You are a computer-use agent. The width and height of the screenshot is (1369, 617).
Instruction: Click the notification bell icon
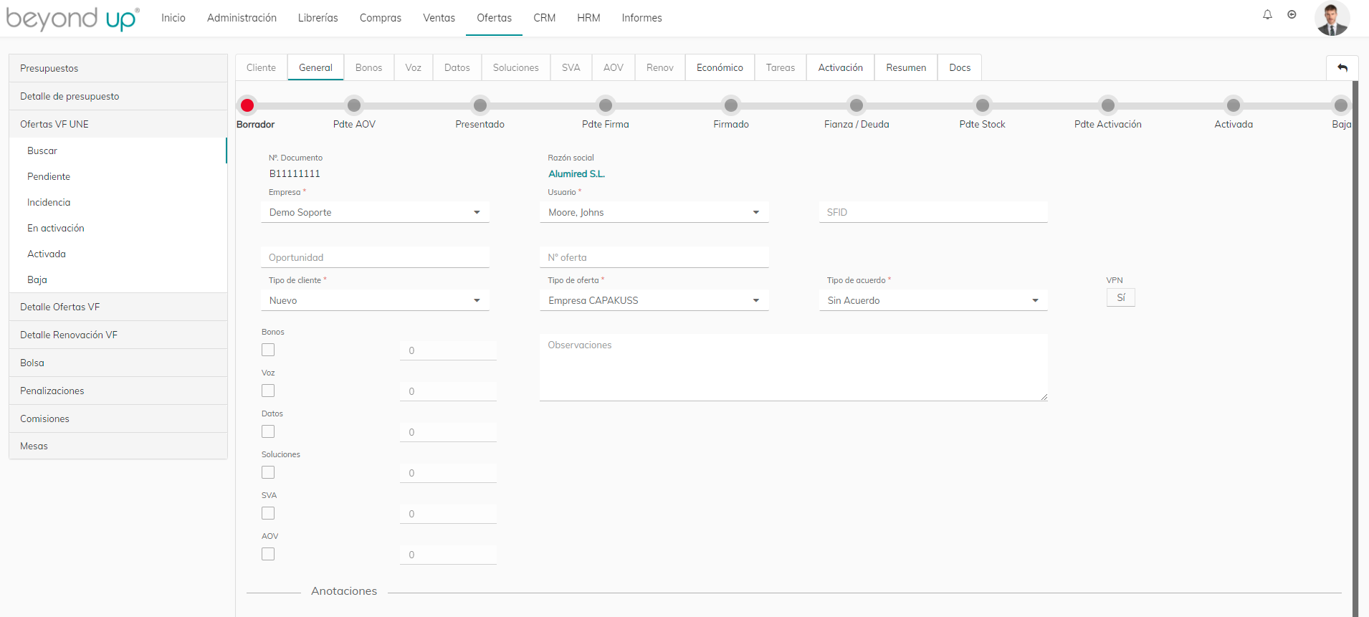click(1267, 15)
